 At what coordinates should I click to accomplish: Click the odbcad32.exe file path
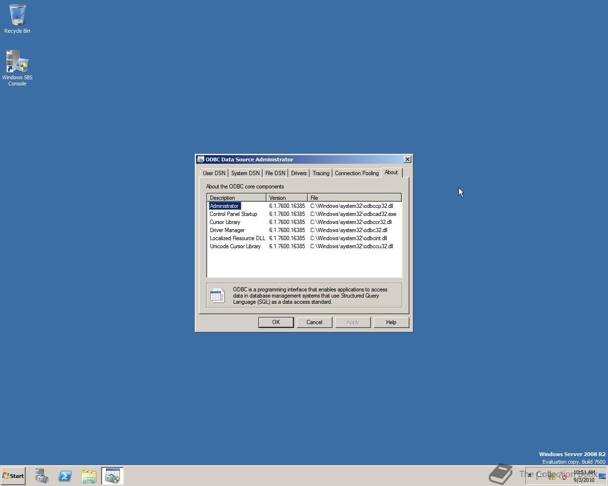coord(353,214)
